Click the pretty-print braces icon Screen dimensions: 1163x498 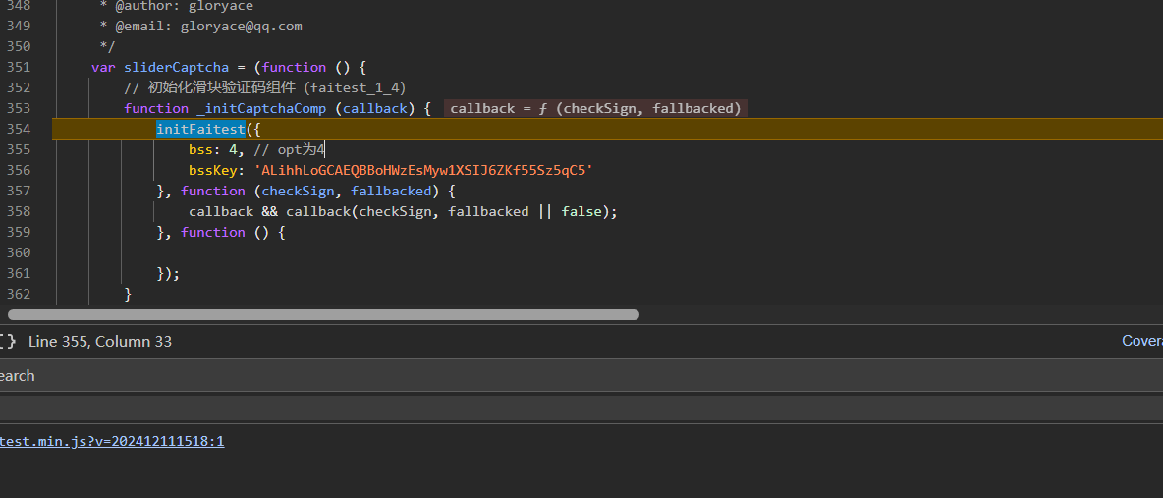click(7, 341)
